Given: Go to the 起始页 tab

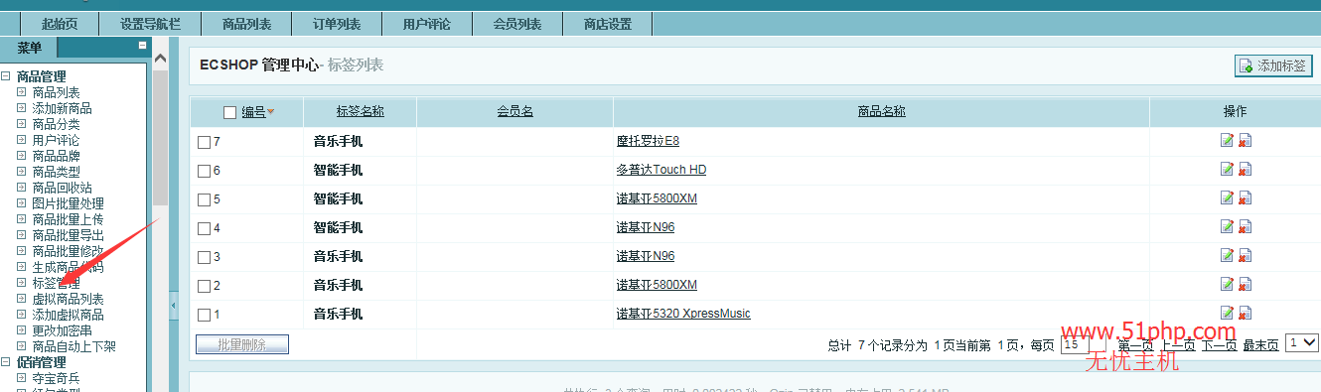Looking at the screenshot, I should click(60, 24).
